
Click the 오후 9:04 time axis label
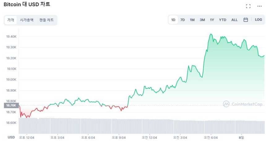pos(118,137)
